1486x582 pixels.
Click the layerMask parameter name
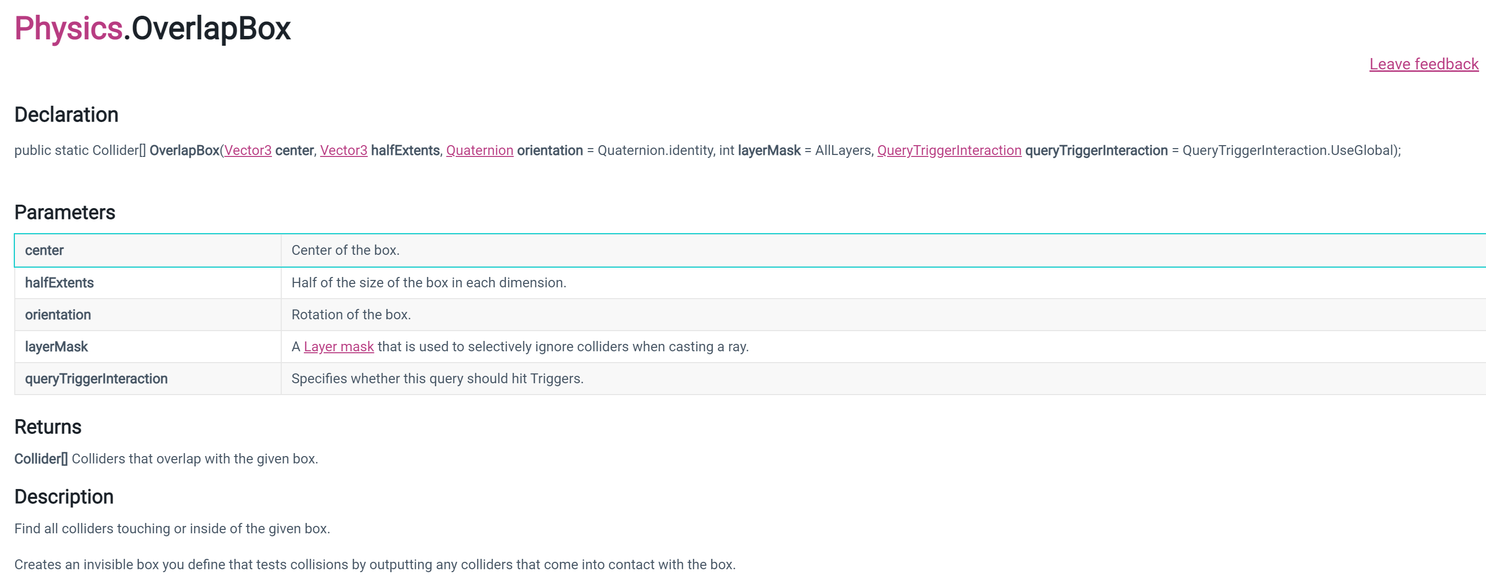[56, 346]
